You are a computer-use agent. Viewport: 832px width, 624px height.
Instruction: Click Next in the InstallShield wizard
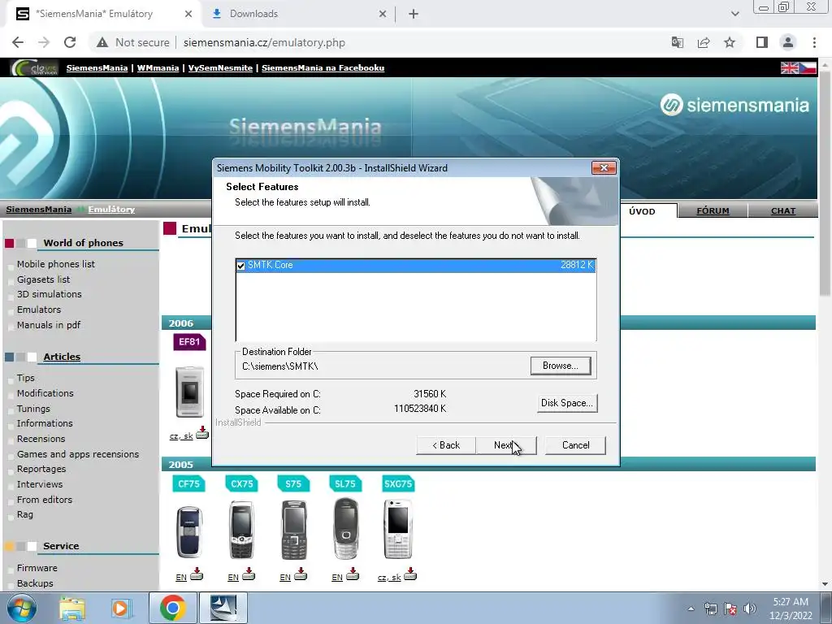click(x=506, y=445)
